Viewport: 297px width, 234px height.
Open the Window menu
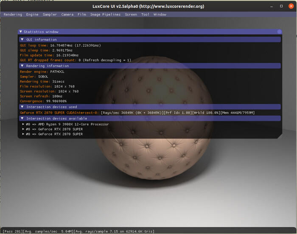coord(160,14)
